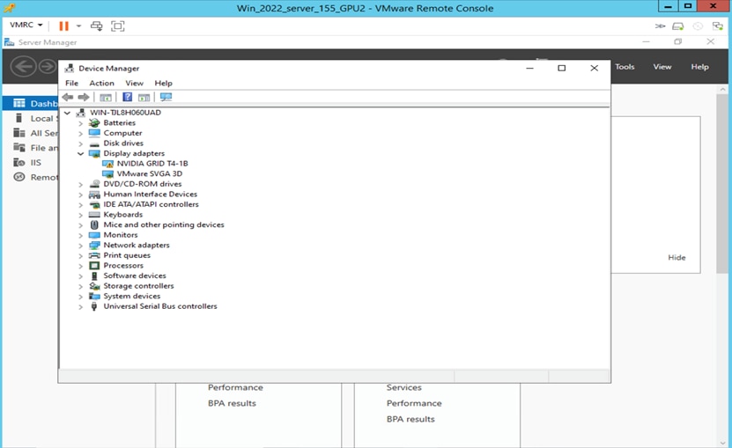The image size is (732, 448).
Task: Click the Keyboards category icon
Action: (x=94, y=215)
